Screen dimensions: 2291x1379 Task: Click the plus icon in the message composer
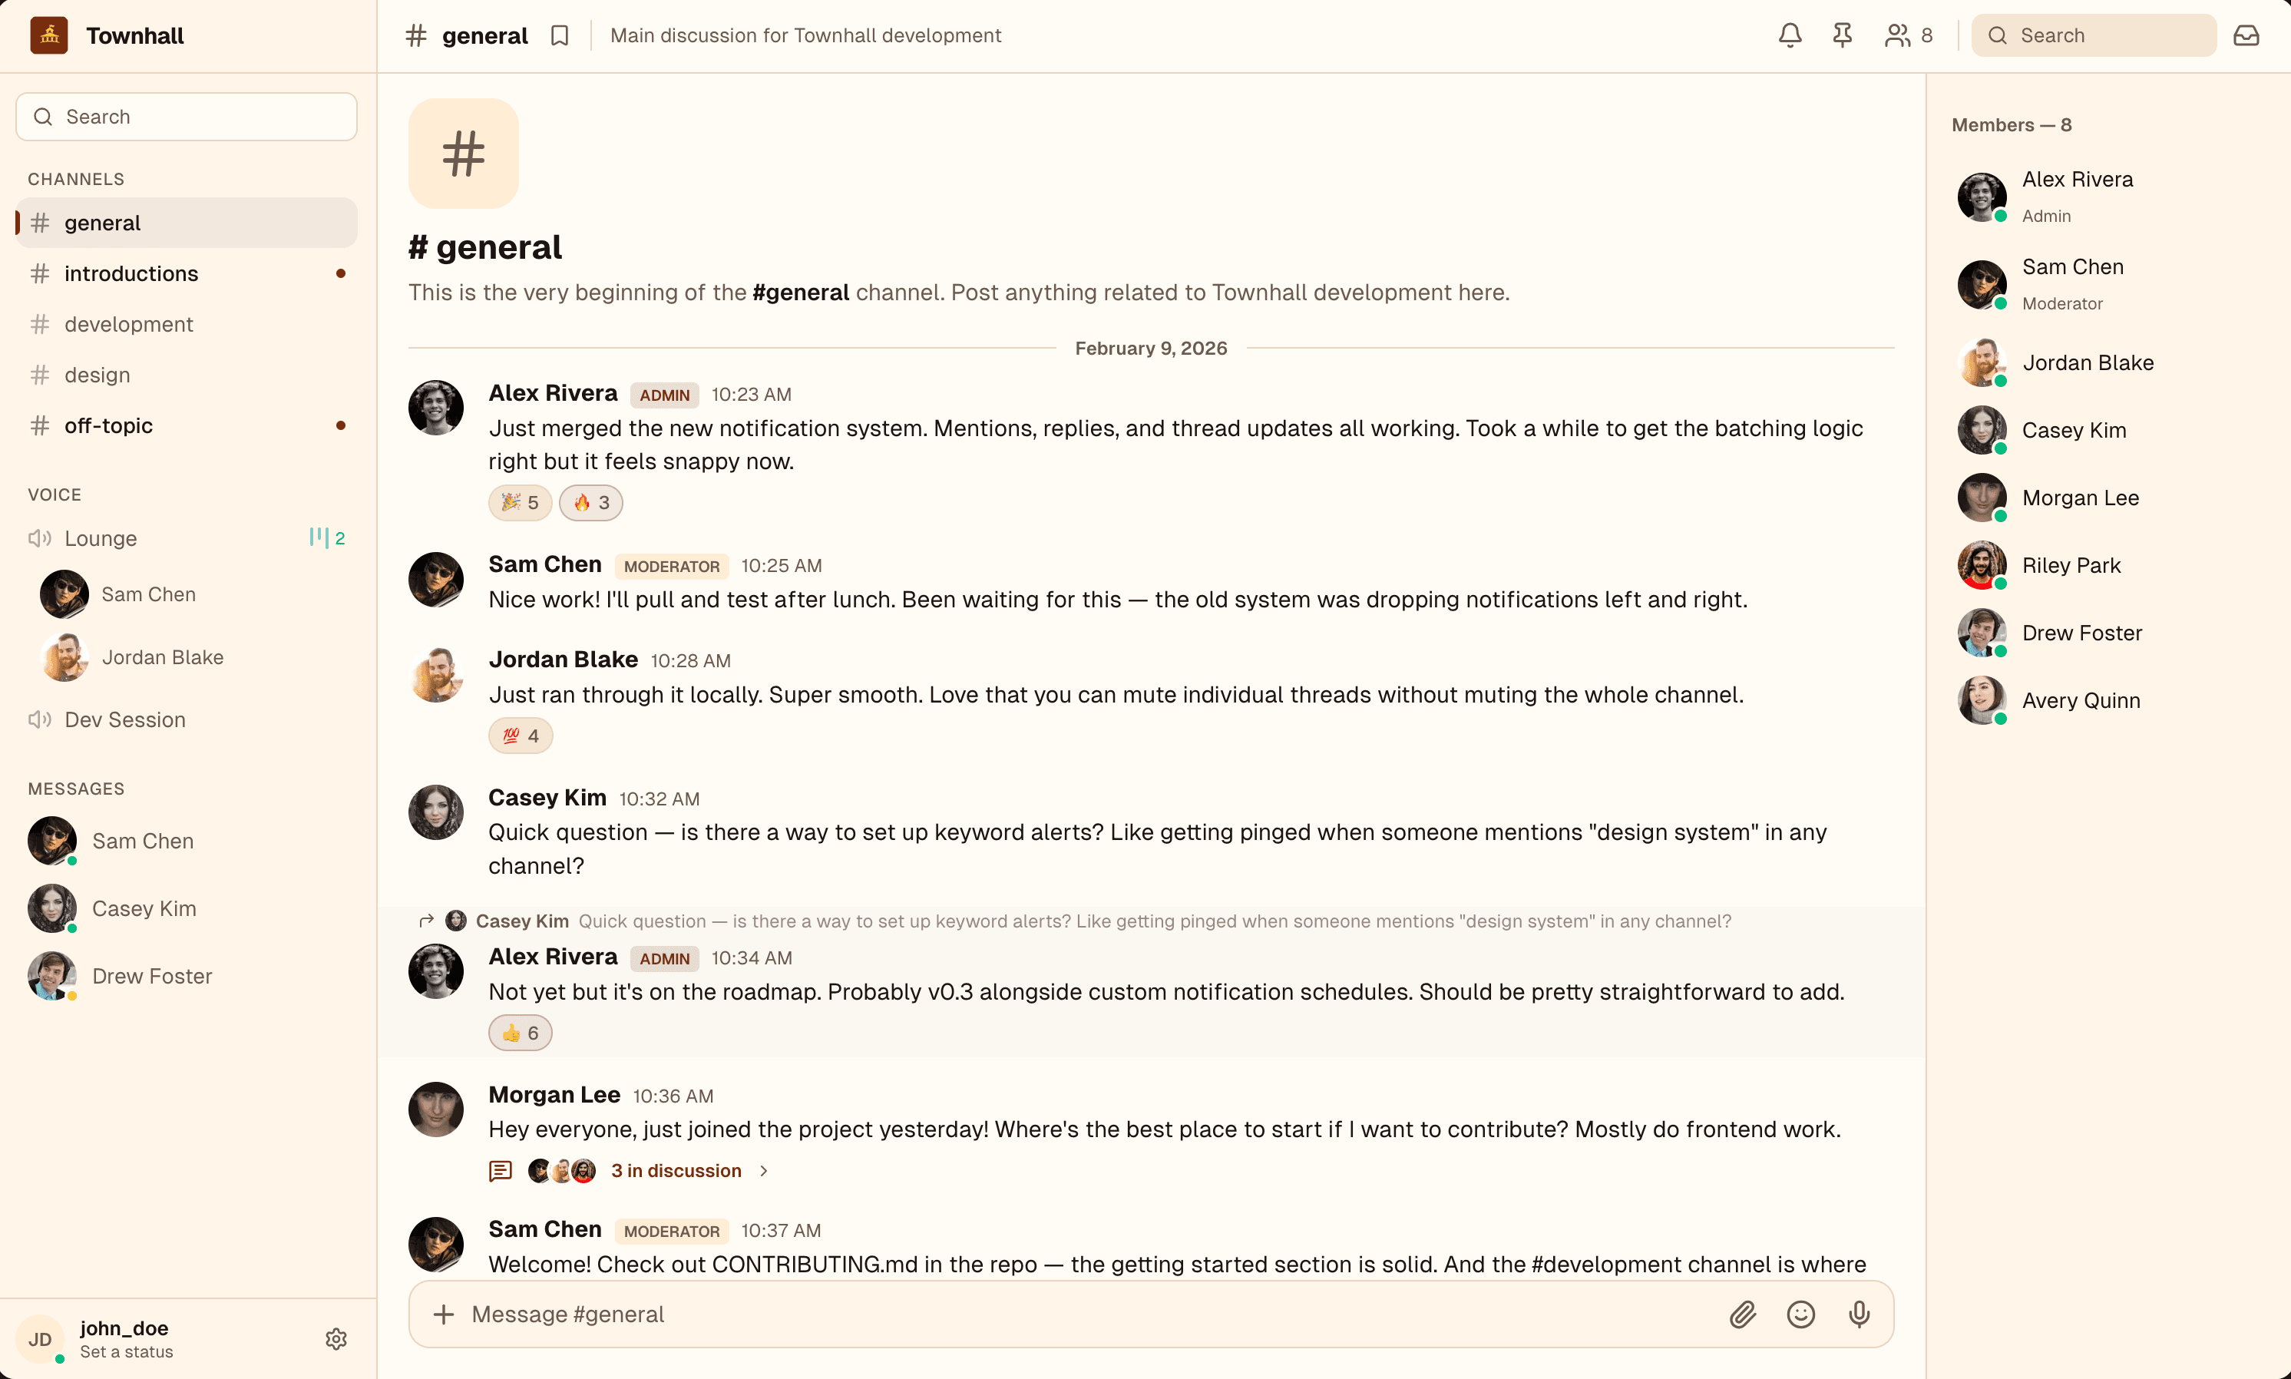(444, 1314)
